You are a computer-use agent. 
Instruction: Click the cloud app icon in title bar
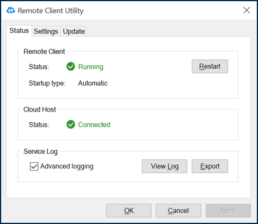click(x=11, y=10)
